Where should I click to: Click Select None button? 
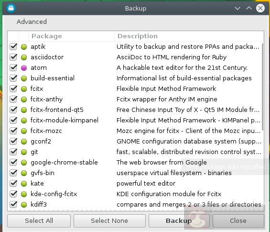tap(109, 221)
